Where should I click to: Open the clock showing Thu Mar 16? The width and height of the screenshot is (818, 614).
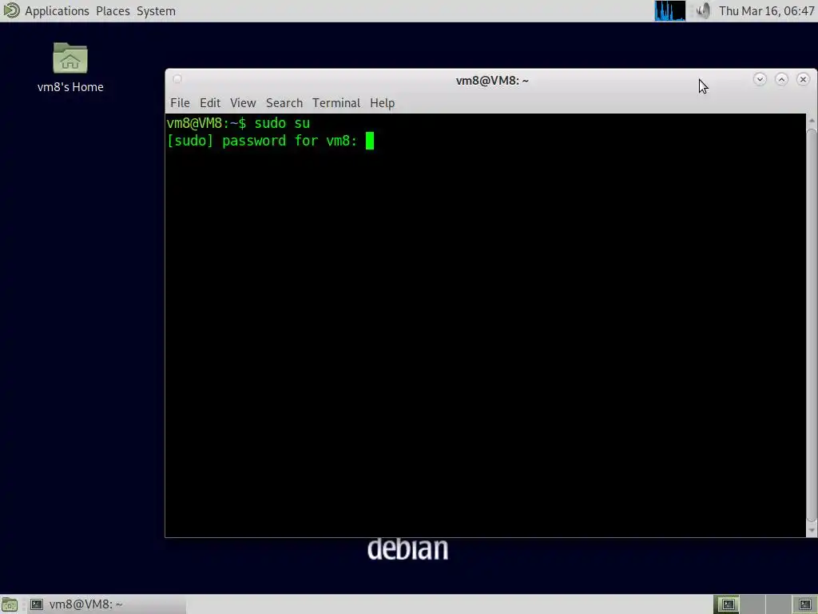coord(766,11)
